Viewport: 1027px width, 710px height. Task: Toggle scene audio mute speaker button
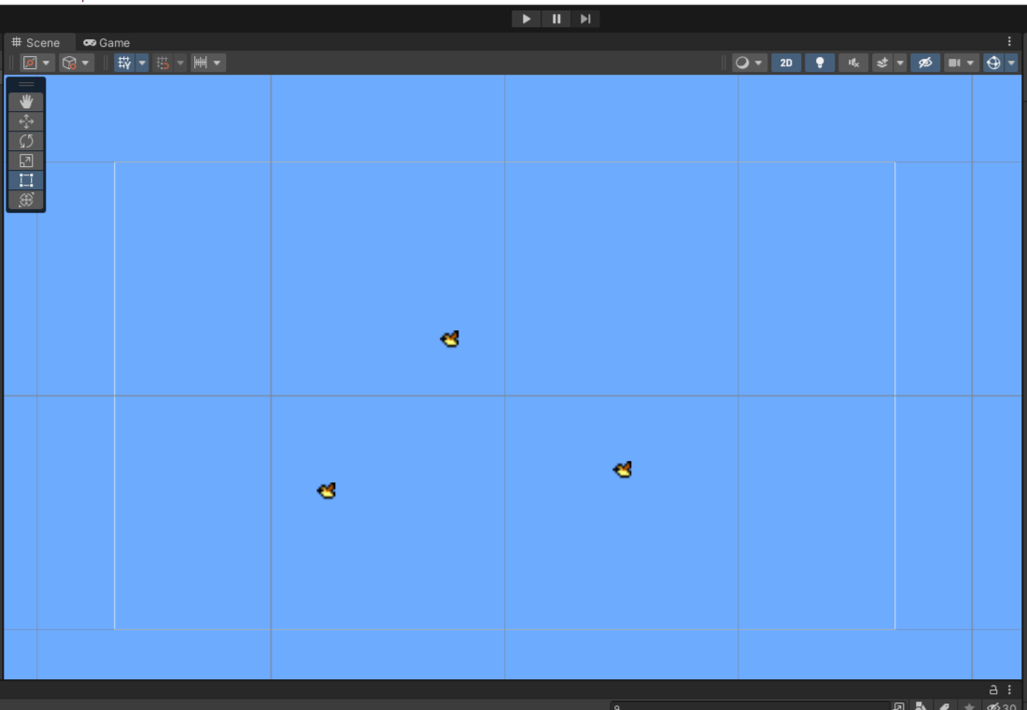[x=853, y=63]
